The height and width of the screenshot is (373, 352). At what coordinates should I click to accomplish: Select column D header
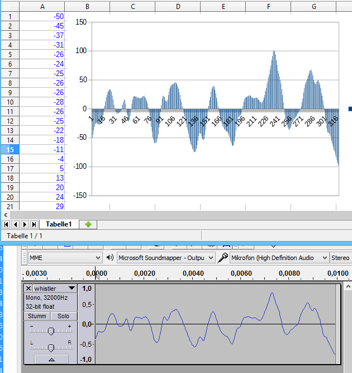coord(178,7)
